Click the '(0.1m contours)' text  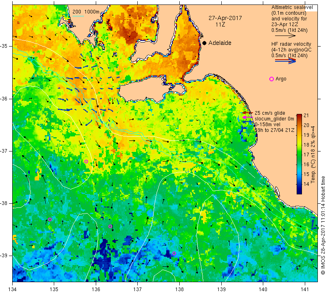pos(289,13)
